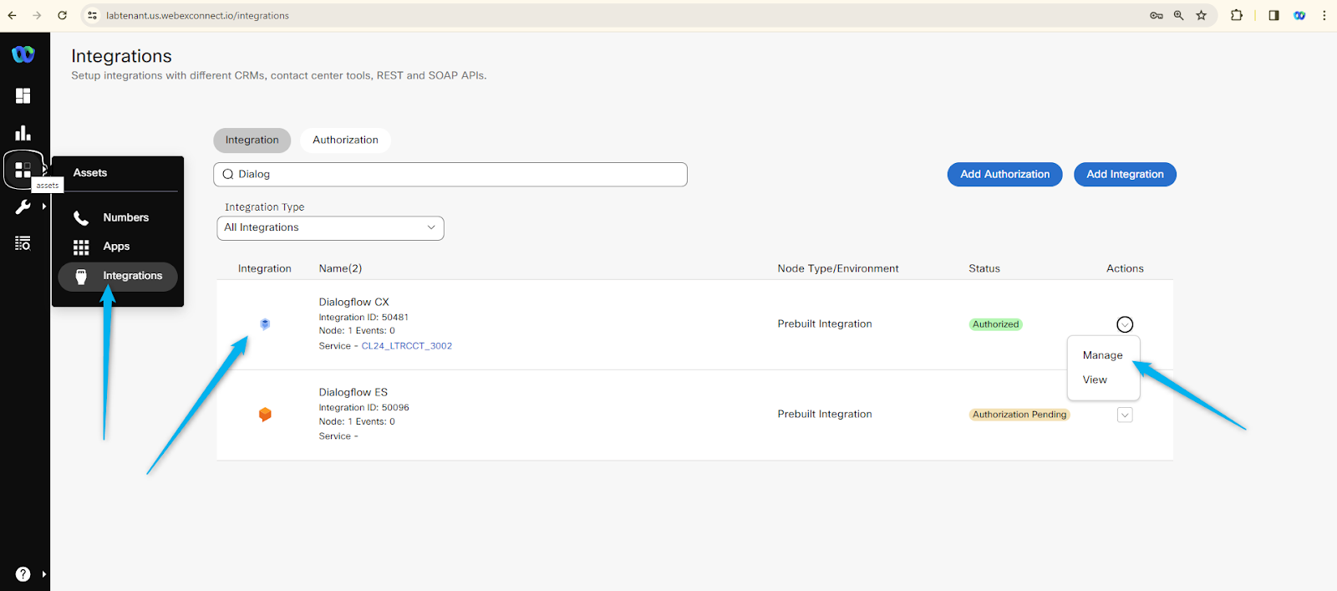Open Integrations in the Assets menu
This screenshot has height=591, width=1337.
[x=118, y=277]
